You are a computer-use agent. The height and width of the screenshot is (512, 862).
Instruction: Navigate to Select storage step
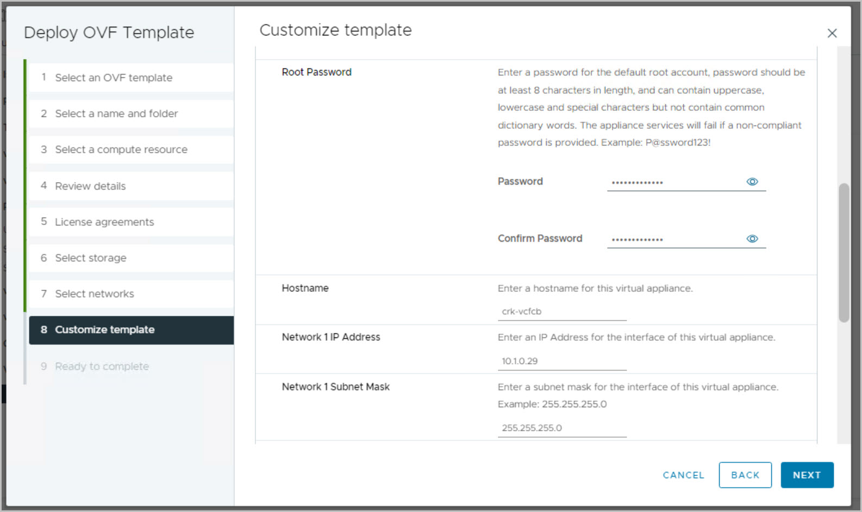click(91, 258)
